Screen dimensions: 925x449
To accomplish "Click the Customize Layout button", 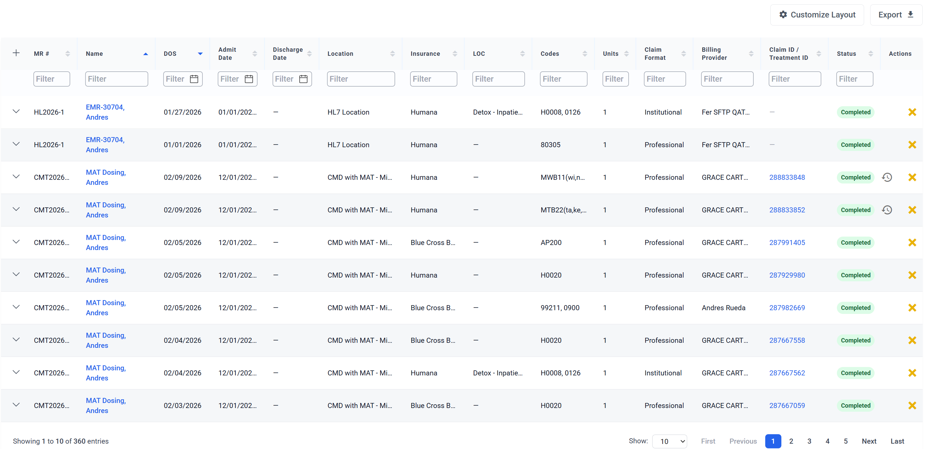I will click(x=817, y=15).
